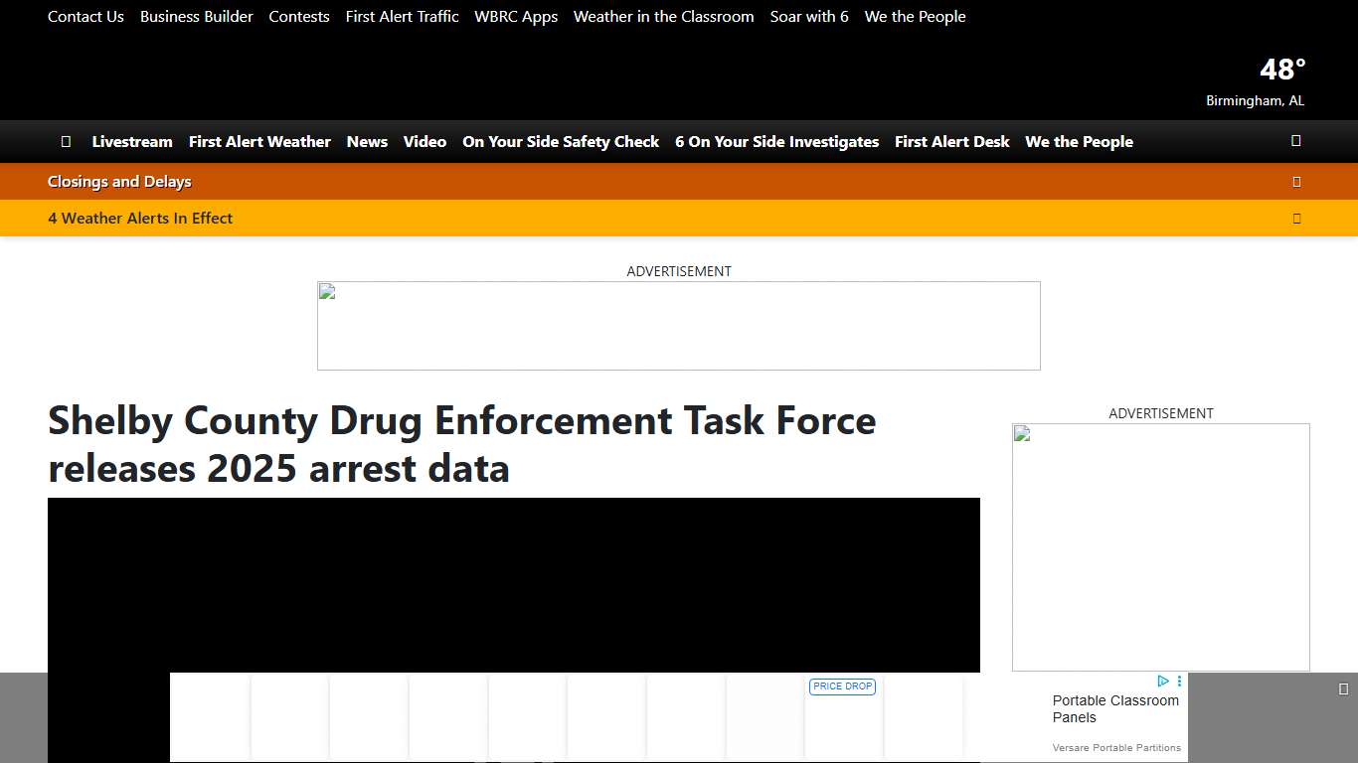Select Video in the main navigation
The height and width of the screenshot is (763, 1358).
[x=424, y=141]
